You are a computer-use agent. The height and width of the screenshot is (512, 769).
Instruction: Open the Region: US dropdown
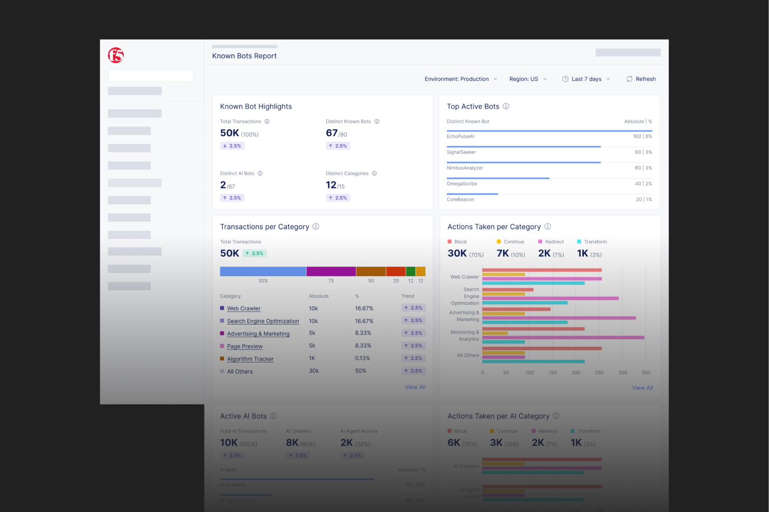pos(528,79)
